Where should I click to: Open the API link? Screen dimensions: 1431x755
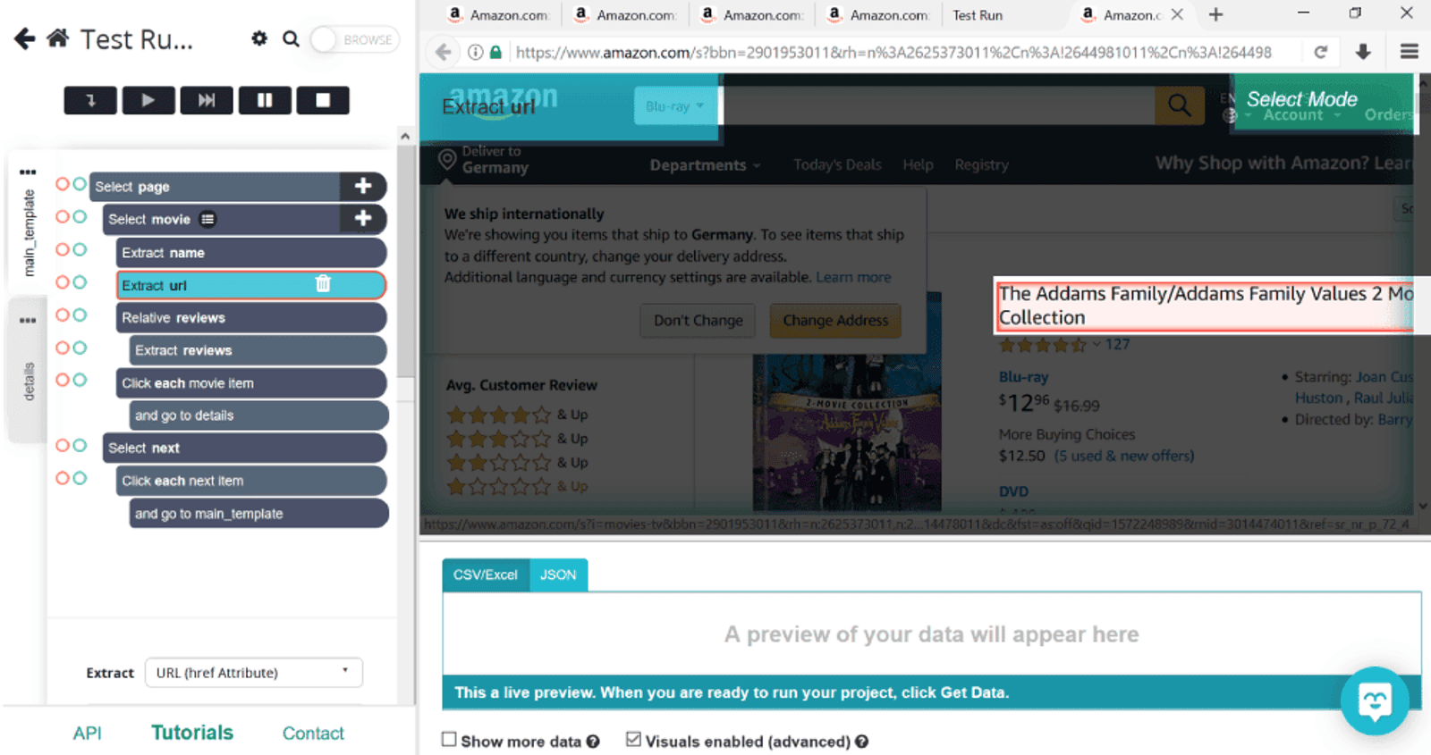tap(88, 734)
